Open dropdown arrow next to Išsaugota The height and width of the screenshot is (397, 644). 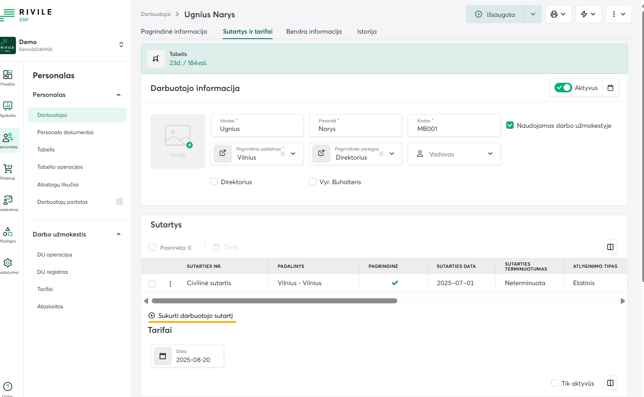click(533, 14)
